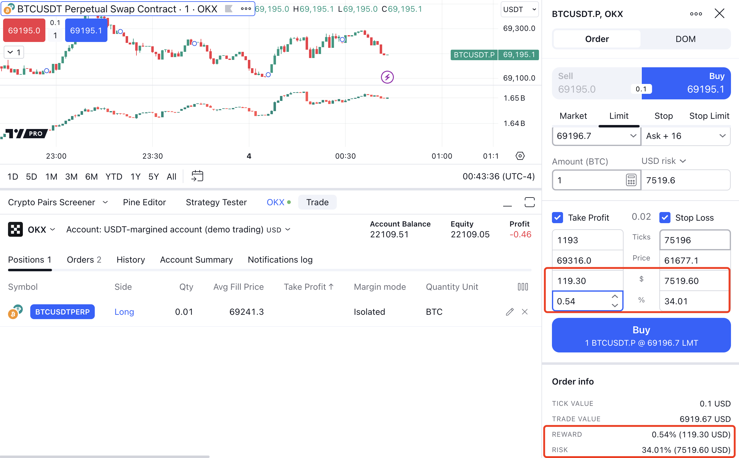Select the Order tab

597,39
